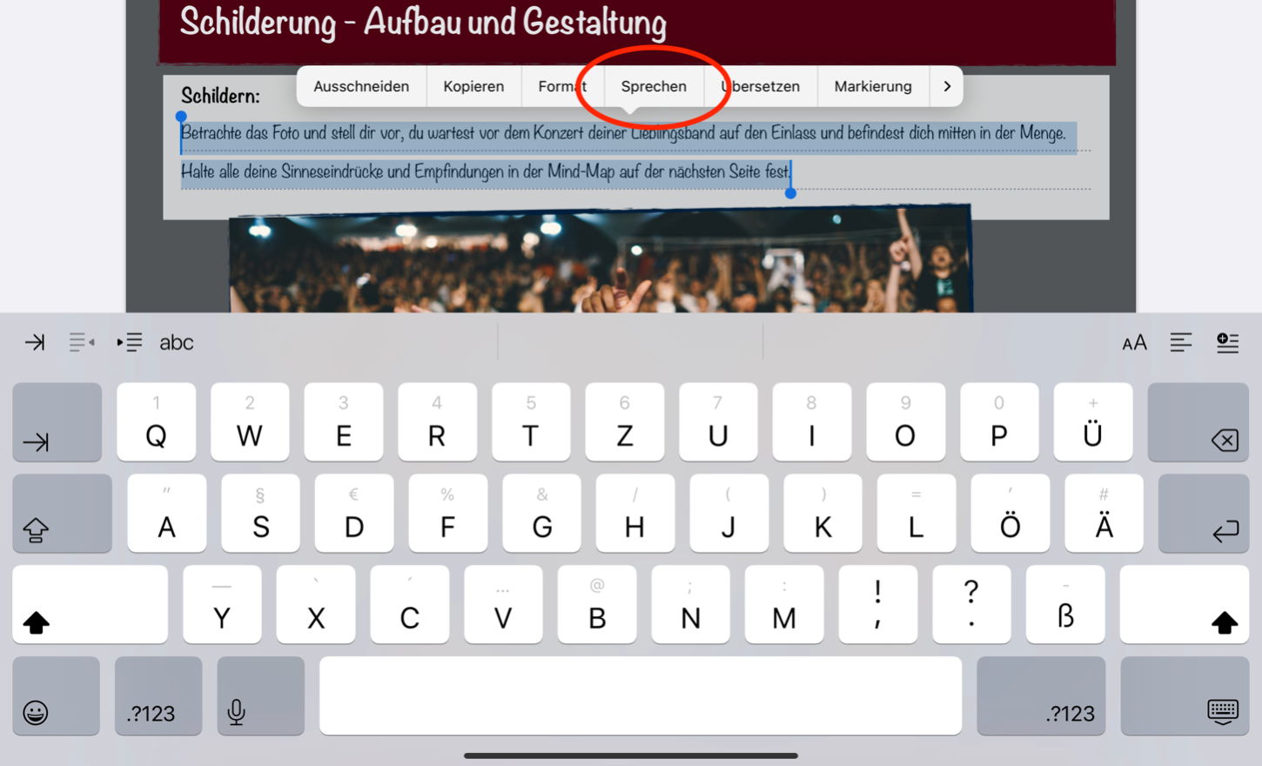
Task: Tap the backspace delete key
Action: click(1198, 422)
